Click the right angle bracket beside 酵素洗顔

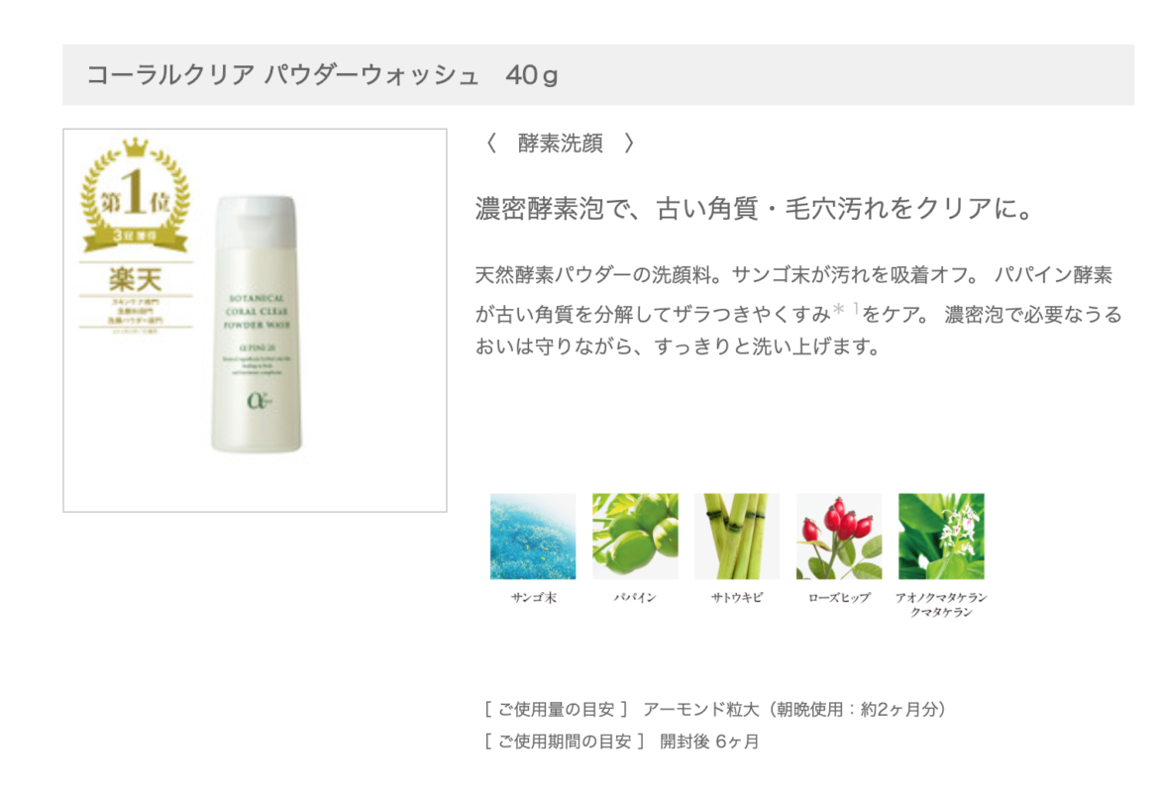[x=629, y=143]
